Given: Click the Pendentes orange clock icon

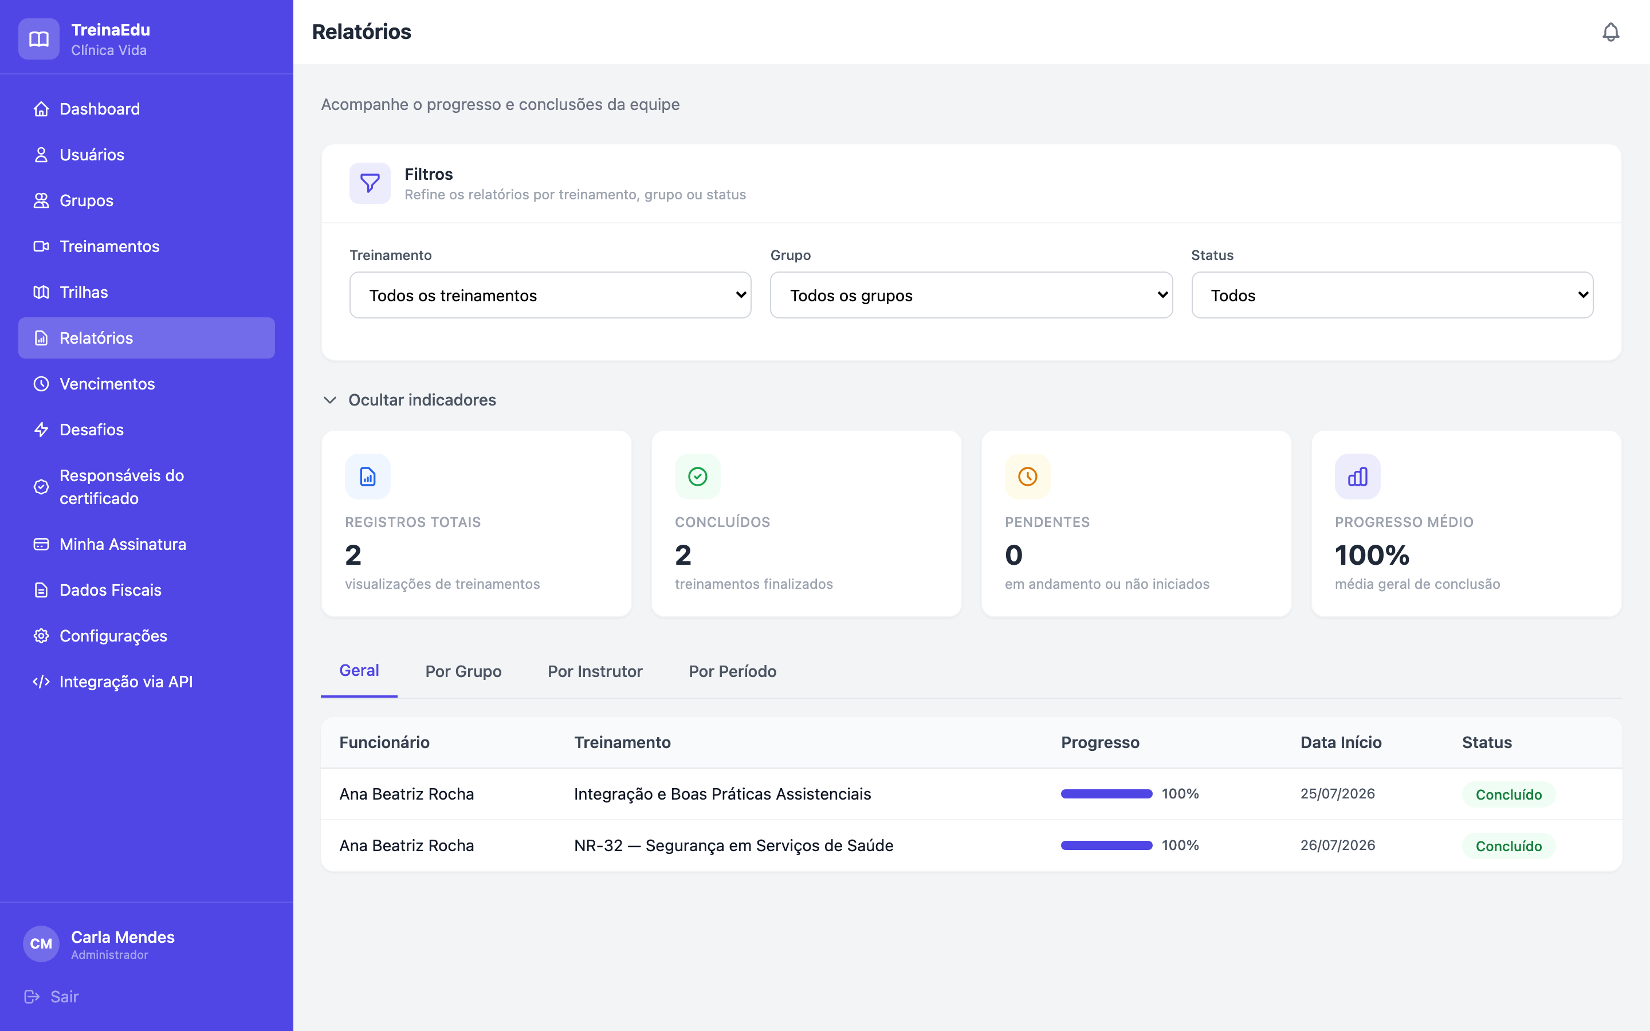Looking at the screenshot, I should (1027, 477).
